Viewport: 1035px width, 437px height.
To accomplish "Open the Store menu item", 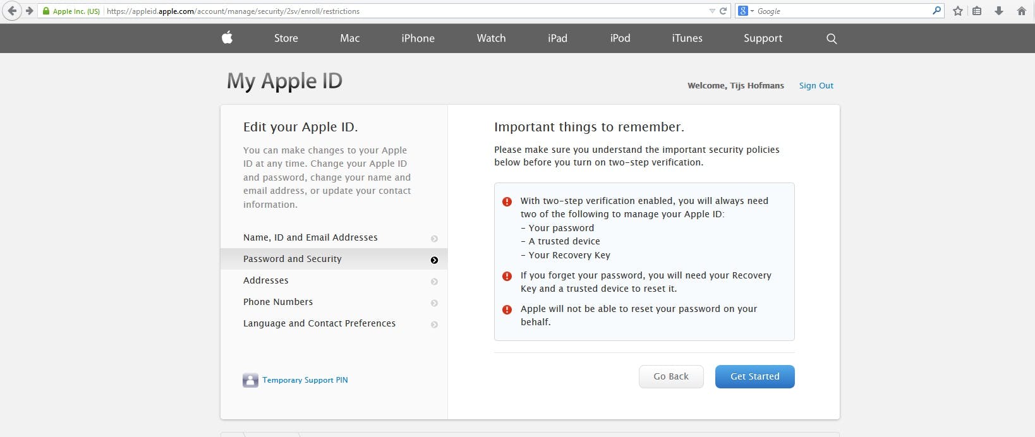I will [286, 38].
